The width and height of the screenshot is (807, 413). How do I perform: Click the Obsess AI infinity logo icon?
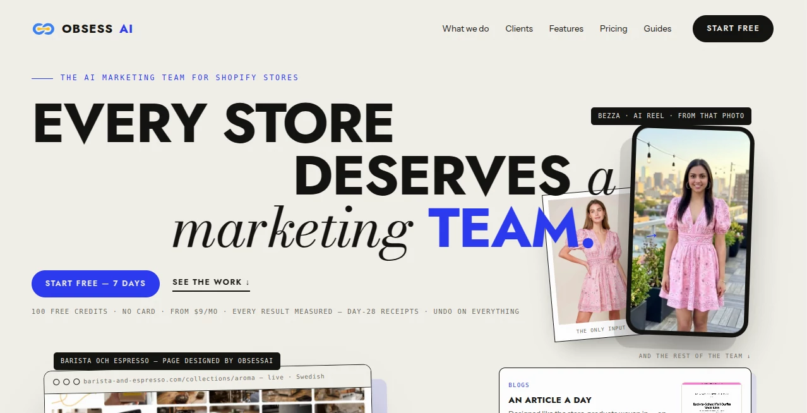pos(44,29)
